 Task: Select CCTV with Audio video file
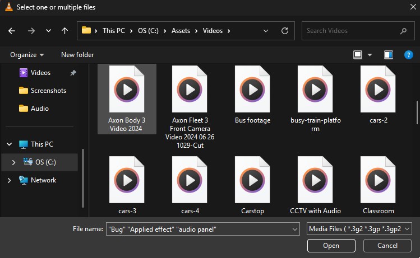[x=315, y=185]
